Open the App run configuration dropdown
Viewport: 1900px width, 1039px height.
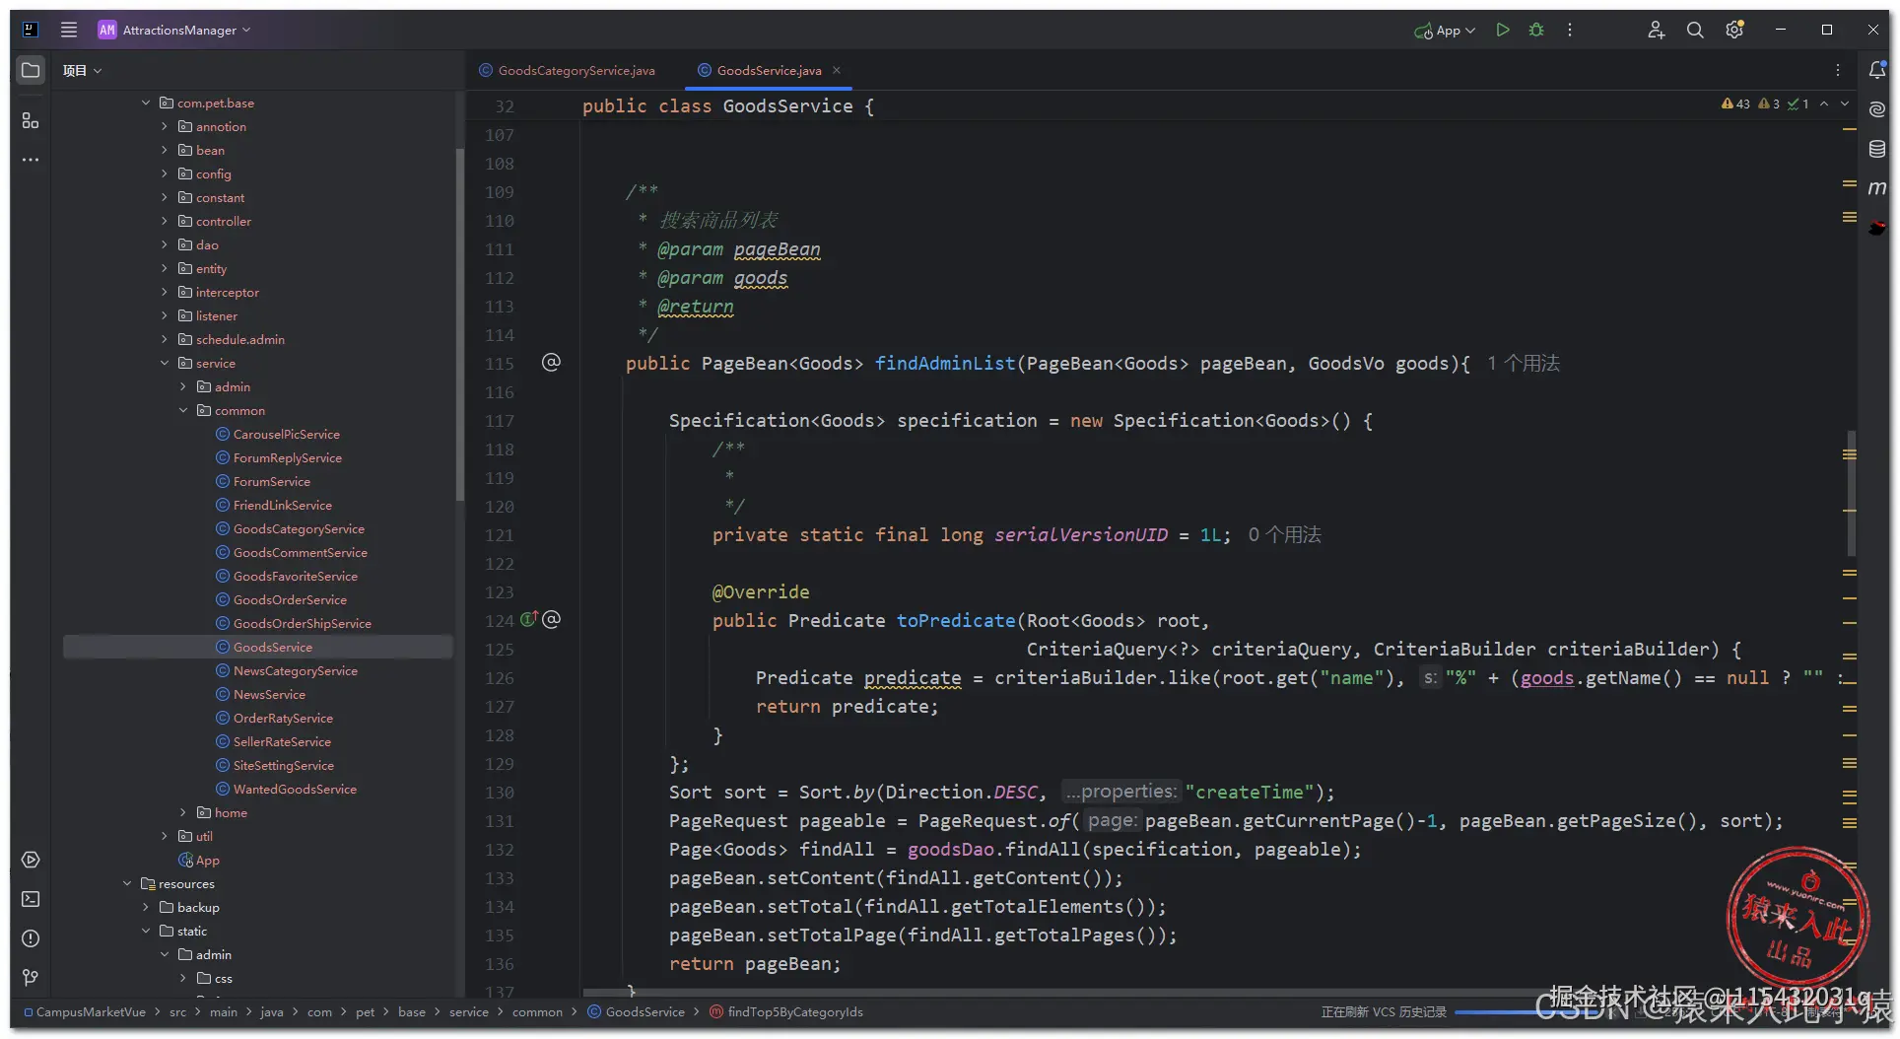tap(1445, 30)
